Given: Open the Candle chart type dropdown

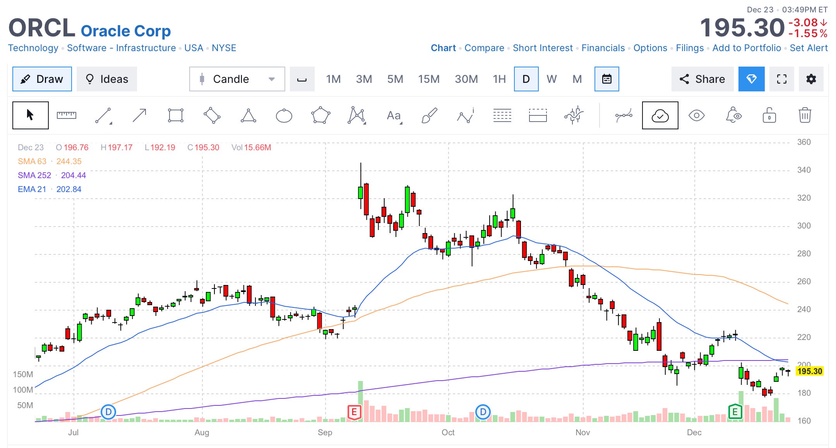Looking at the screenshot, I should click(237, 79).
